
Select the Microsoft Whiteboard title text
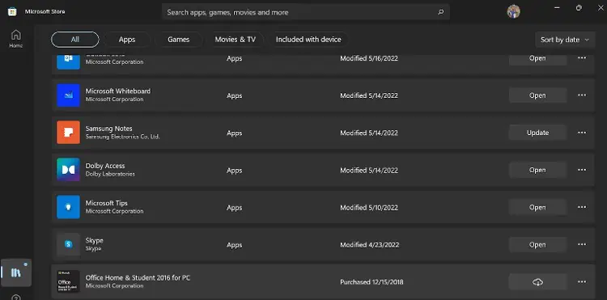118,91
